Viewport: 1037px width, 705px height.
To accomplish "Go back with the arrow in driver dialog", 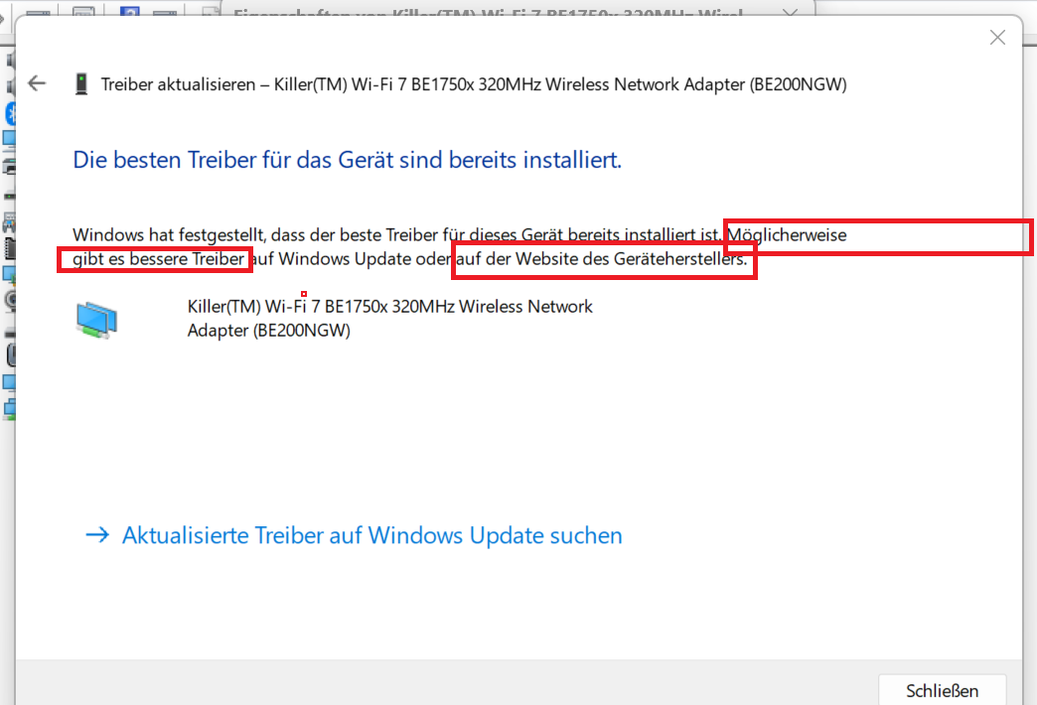I will [37, 83].
